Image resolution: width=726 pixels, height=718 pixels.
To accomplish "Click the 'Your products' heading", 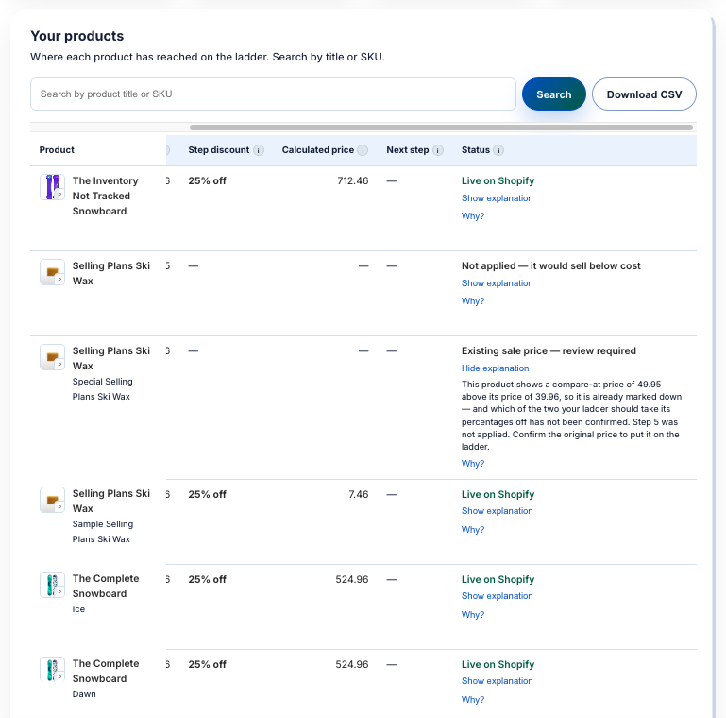I will [76, 36].
